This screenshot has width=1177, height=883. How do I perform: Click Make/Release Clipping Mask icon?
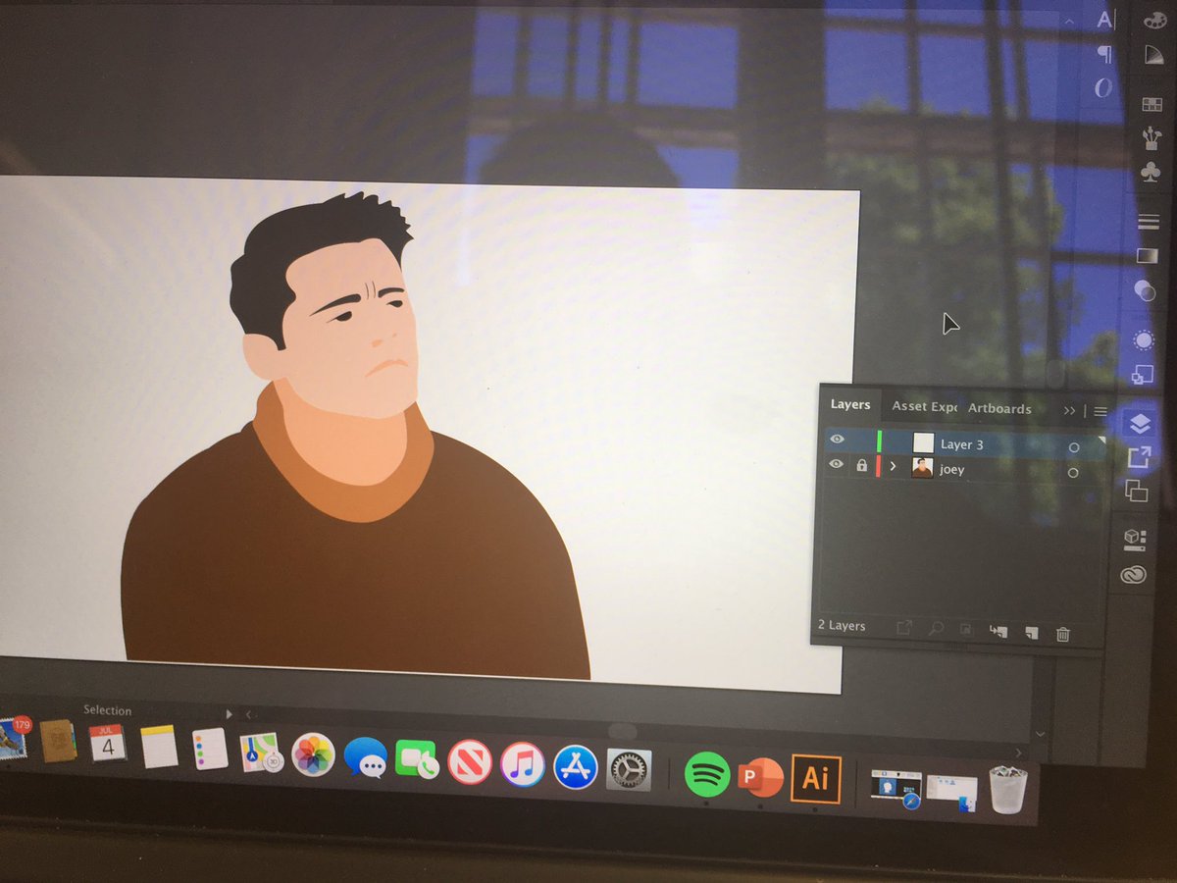(966, 630)
